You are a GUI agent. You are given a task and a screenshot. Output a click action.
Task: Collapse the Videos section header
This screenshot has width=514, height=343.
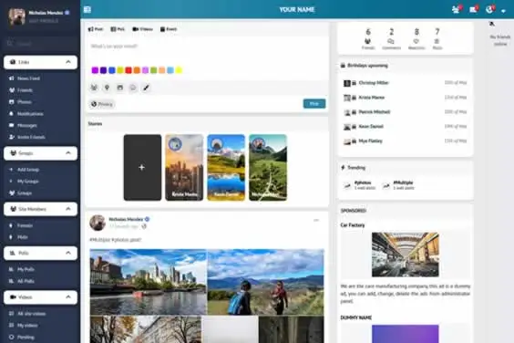(41, 297)
